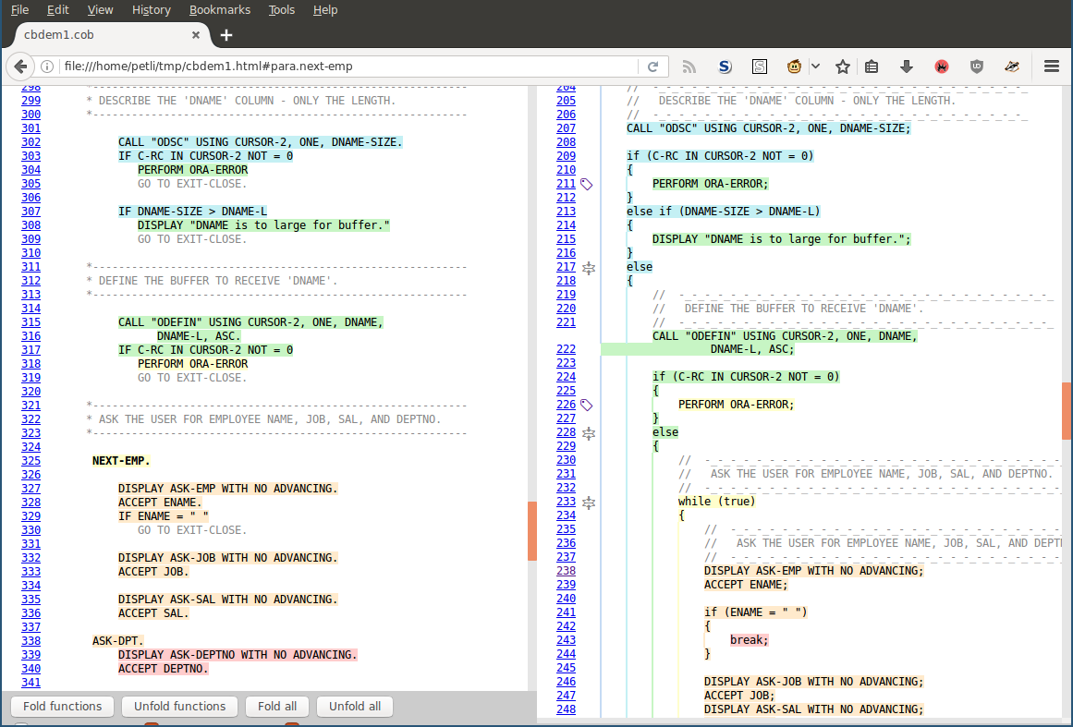The width and height of the screenshot is (1073, 727).
Task: Click the tag icon beside line 211
Action: pos(587,184)
